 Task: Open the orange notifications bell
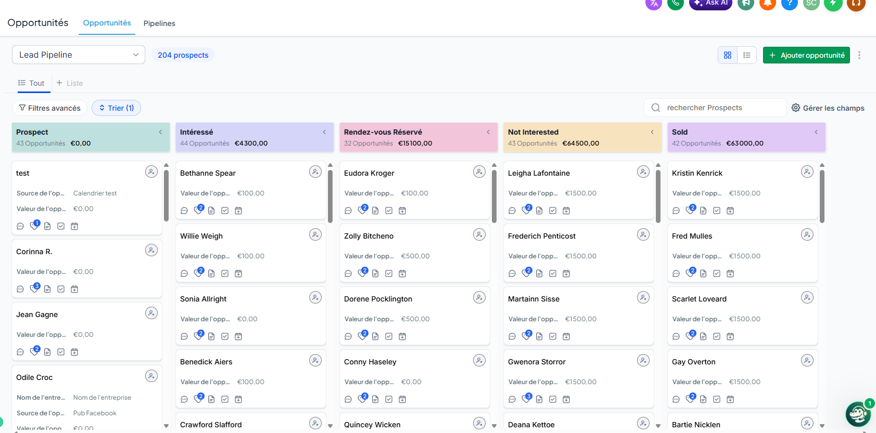(x=768, y=3)
